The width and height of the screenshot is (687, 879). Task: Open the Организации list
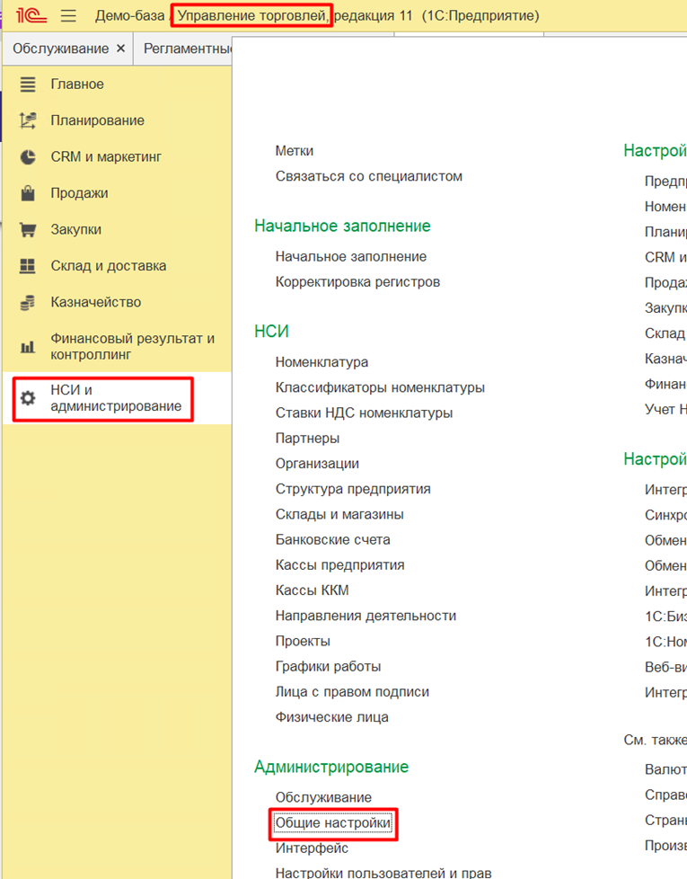(x=318, y=464)
